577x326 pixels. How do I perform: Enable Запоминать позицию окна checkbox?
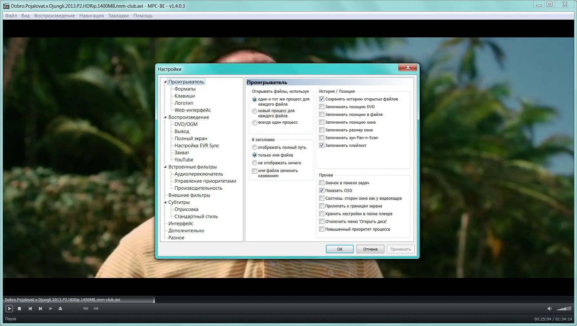pyautogui.click(x=322, y=122)
